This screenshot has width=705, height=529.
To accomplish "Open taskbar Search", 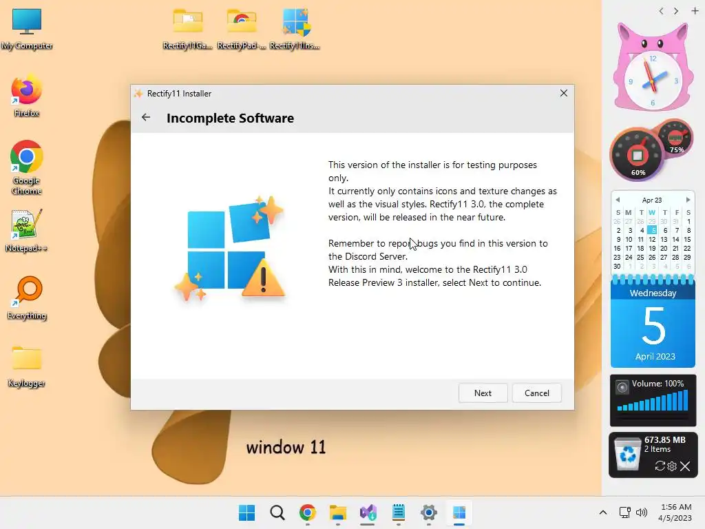I will 277,512.
